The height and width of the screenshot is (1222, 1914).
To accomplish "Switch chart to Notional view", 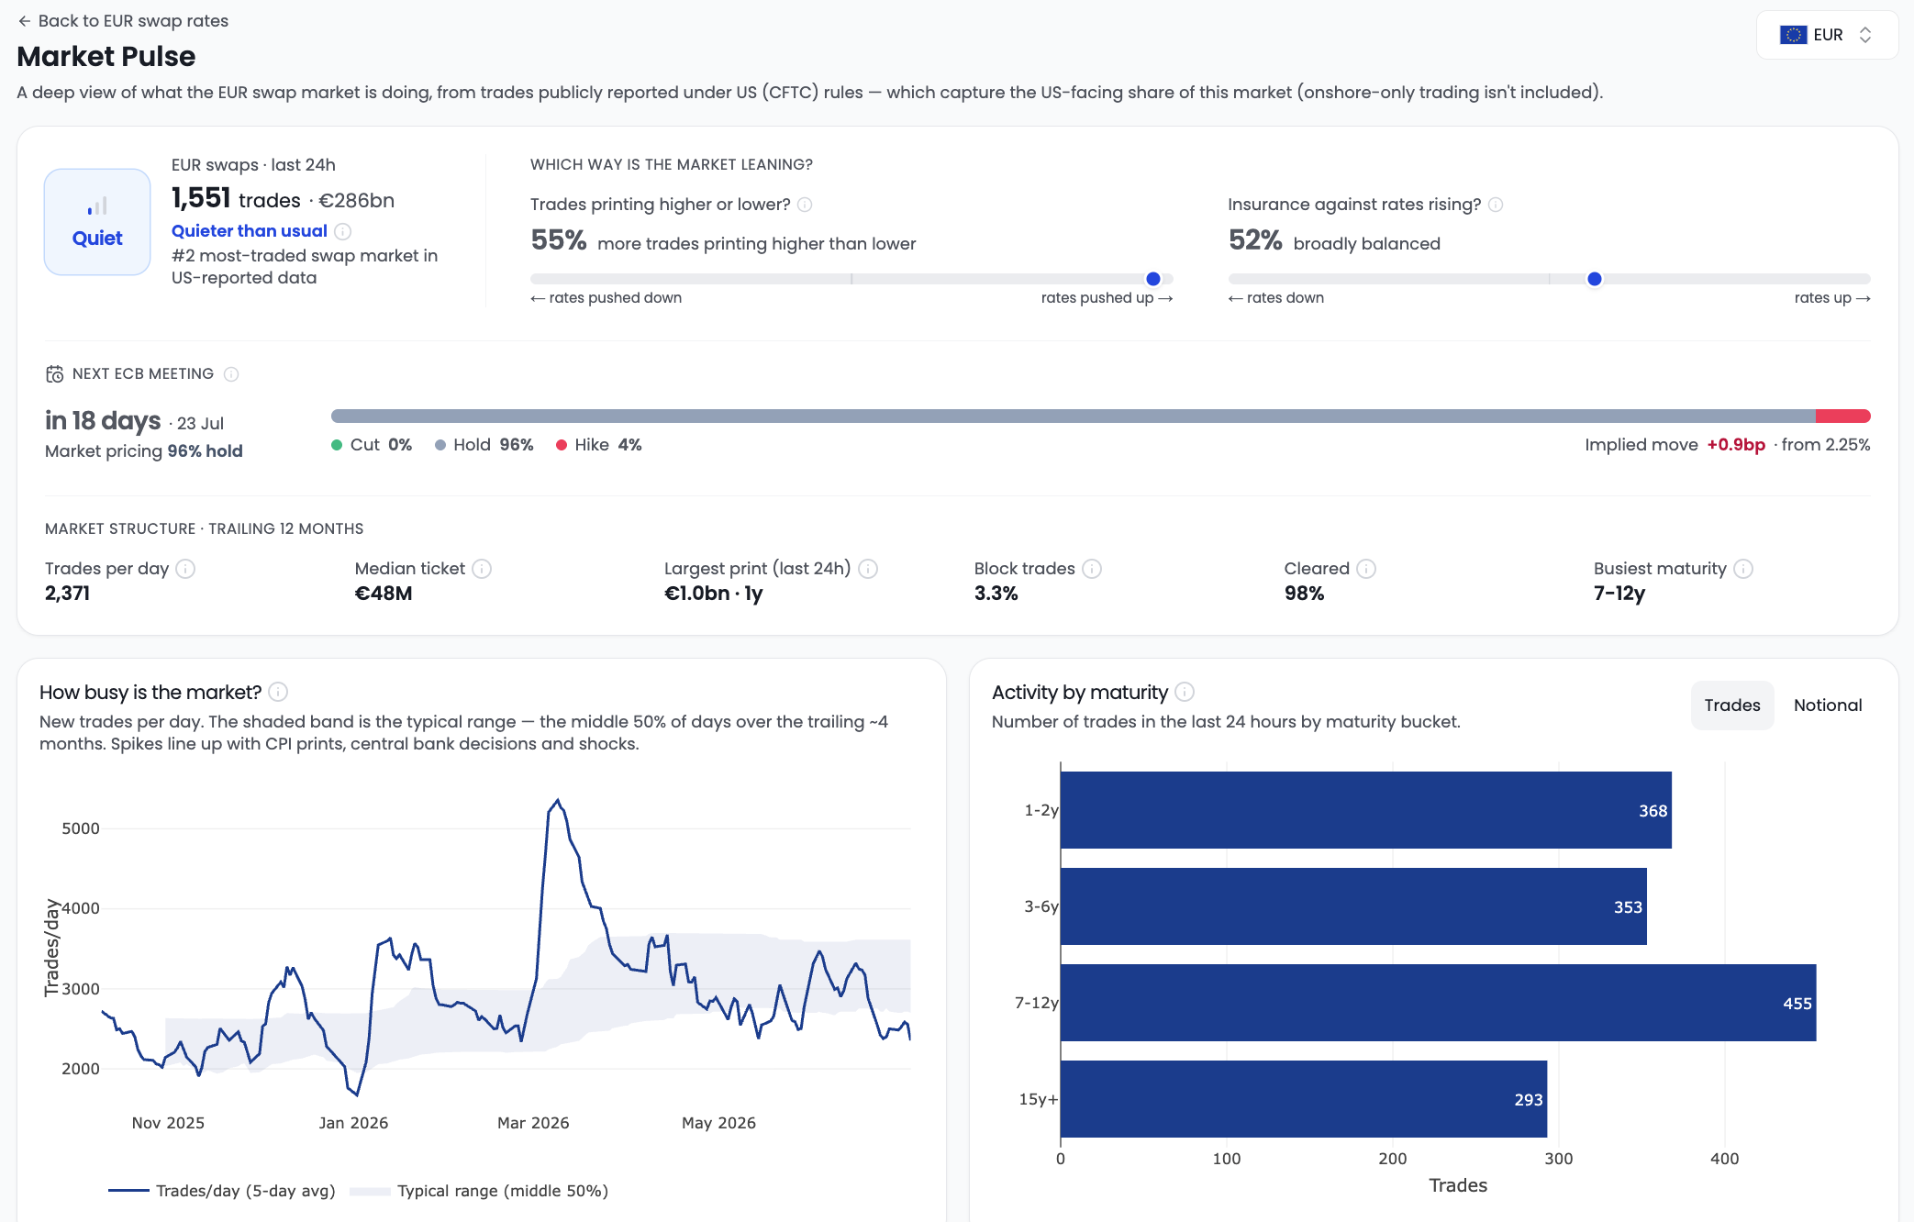I will 1828,705.
